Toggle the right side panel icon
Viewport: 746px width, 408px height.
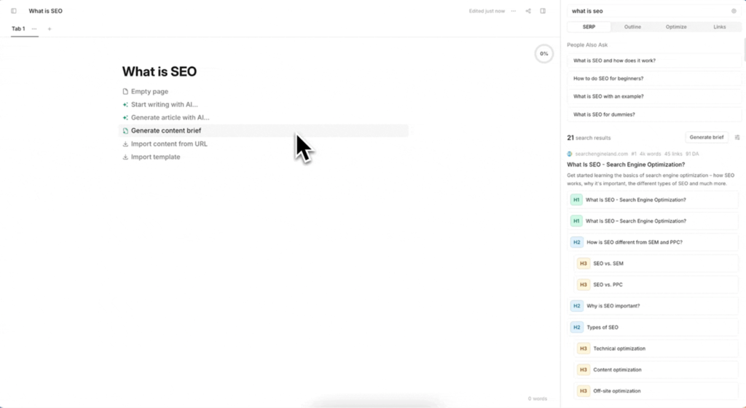[543, 11]
